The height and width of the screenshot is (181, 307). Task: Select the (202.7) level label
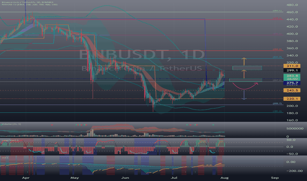point(277,103)
